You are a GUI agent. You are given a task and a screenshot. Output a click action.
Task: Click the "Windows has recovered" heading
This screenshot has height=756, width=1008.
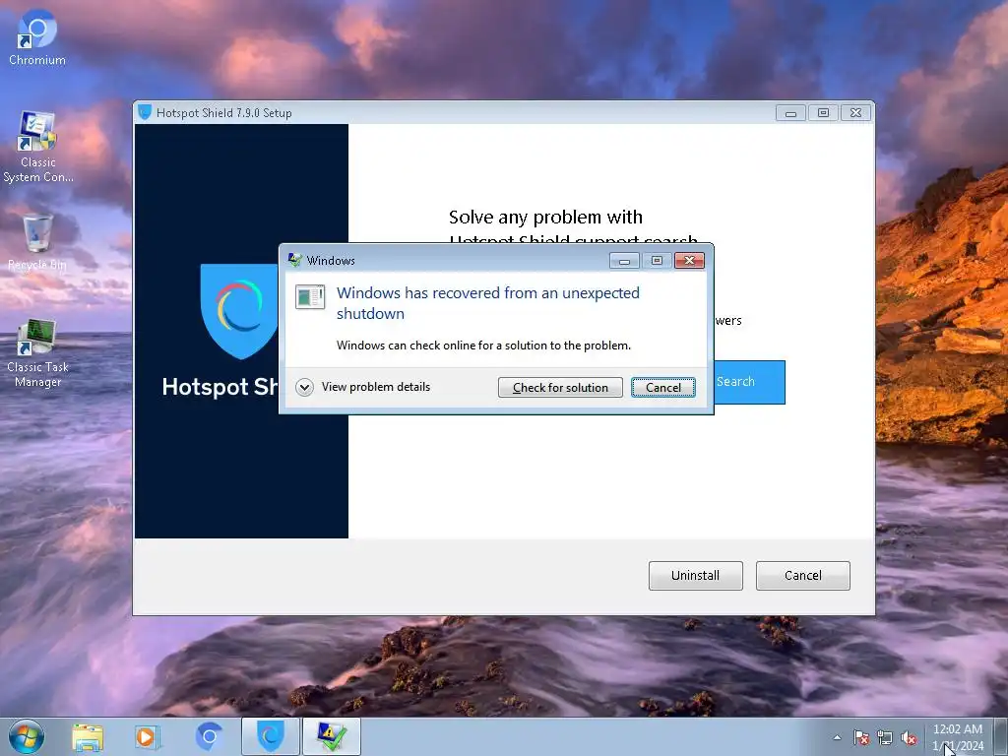488,303
